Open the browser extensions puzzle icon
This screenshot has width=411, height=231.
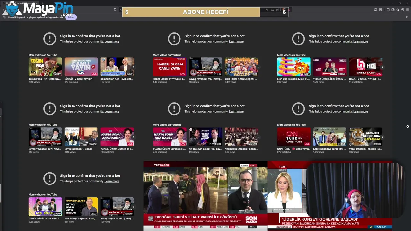click(x=376, y=10)
